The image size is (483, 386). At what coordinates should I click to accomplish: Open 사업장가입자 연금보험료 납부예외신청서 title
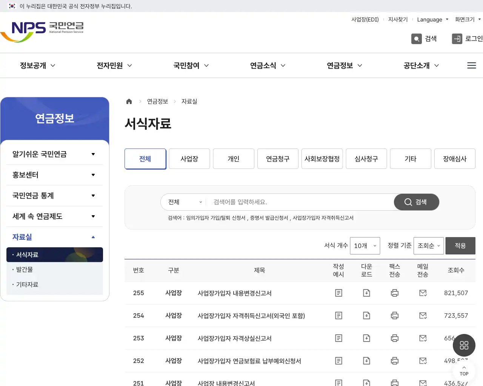tap(249, 361)
